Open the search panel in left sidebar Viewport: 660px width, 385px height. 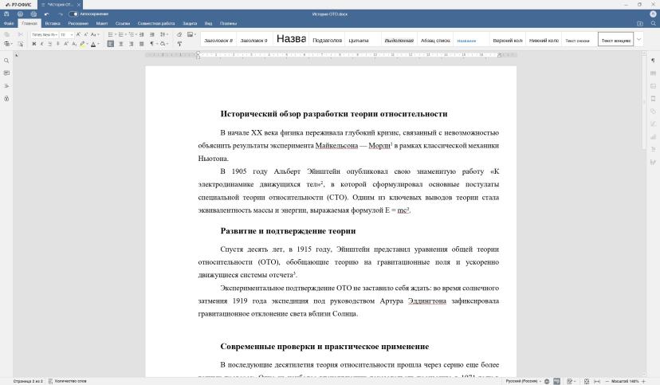coord(6,61)
